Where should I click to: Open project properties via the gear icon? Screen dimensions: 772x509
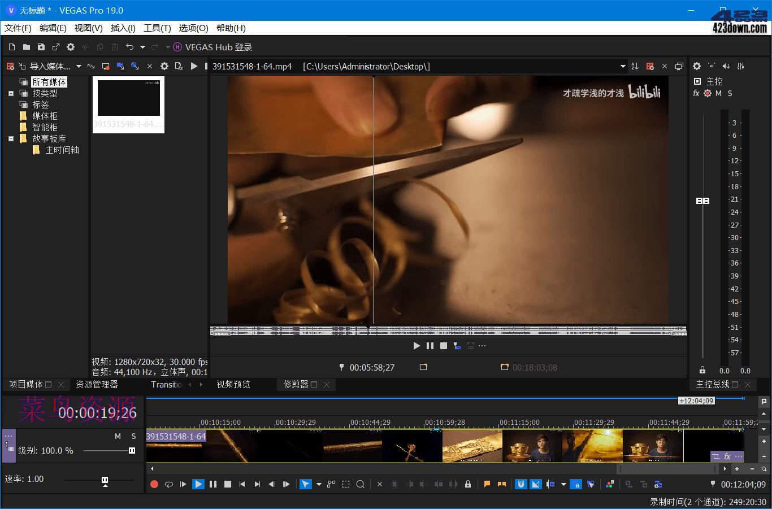(70, 47)
